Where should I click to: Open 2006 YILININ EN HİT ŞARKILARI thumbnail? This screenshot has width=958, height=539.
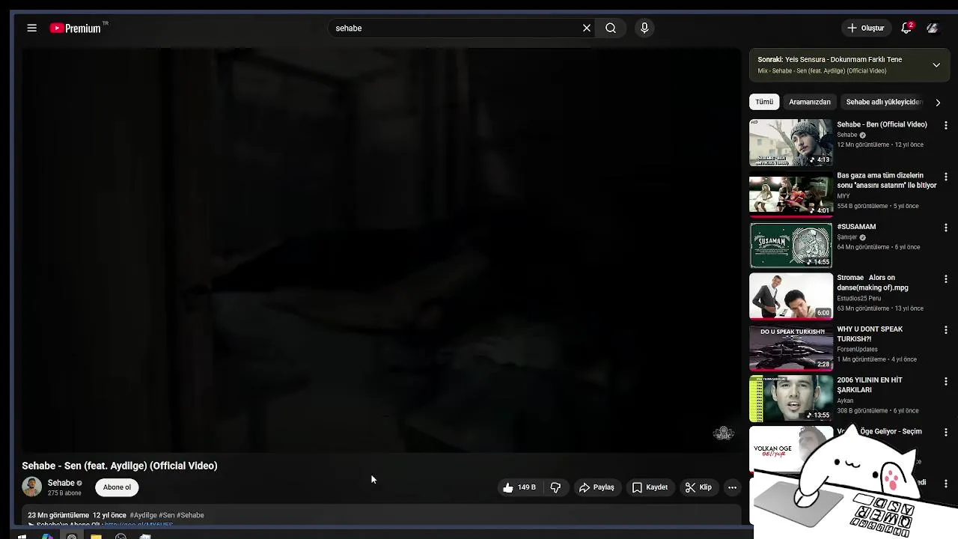[x=791, y=398]
